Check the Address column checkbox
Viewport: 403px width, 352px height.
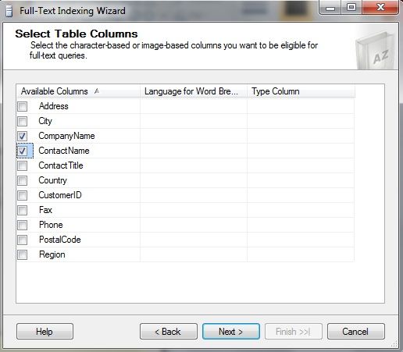click(x=23, y=106)
